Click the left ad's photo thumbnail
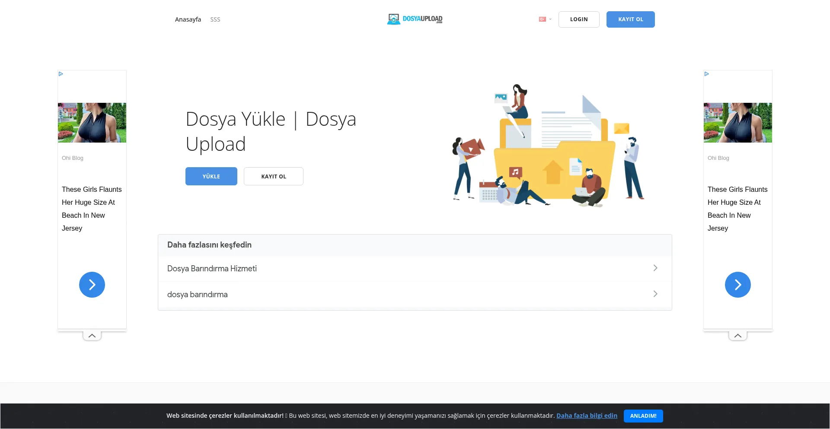Screen dimensions: 830x429 (x=92, y=123)
